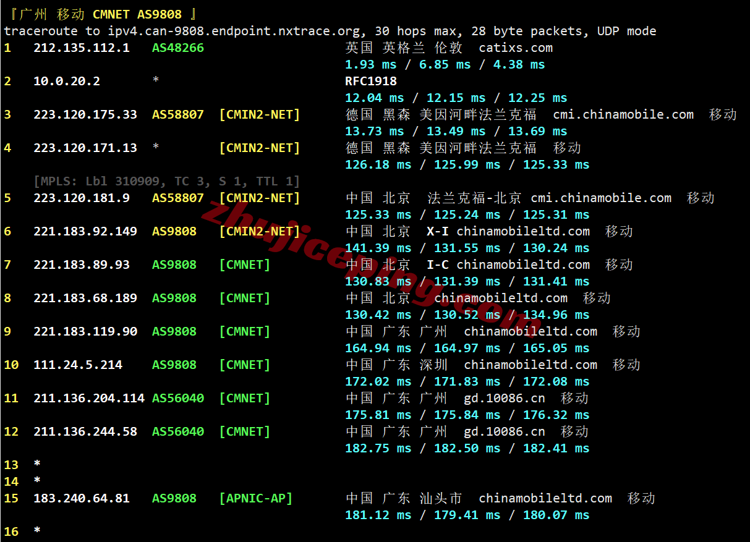Click the IP address 221.183.92.149
Screen dimensions: 750x542
[85, 231]
